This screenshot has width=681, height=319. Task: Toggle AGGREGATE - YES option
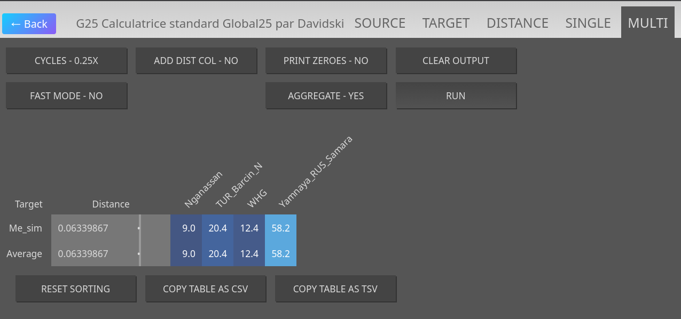pos(326,96)
